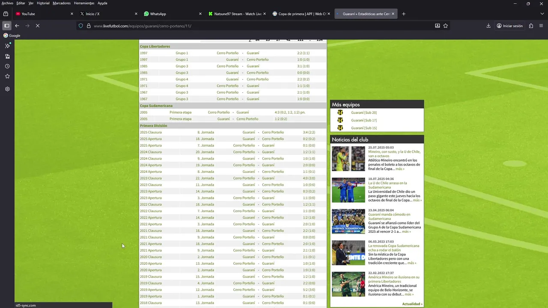Open the application hamburger menu
Image resolution: width=548 pixels, height=308 pixels.
[x=541, y=26]
